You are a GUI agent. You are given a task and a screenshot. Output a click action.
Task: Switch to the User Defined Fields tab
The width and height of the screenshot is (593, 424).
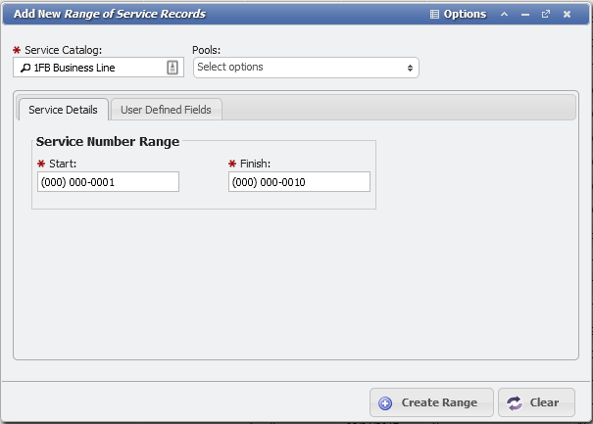click(166, 110)
